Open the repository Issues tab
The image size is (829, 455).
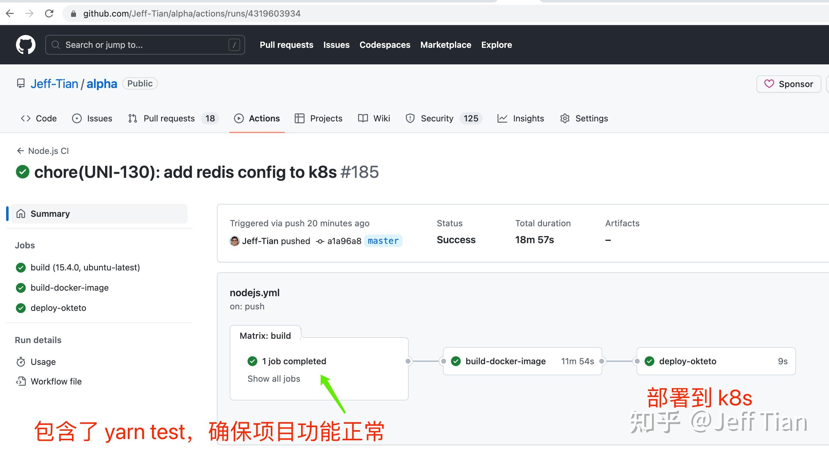[92, 118]
